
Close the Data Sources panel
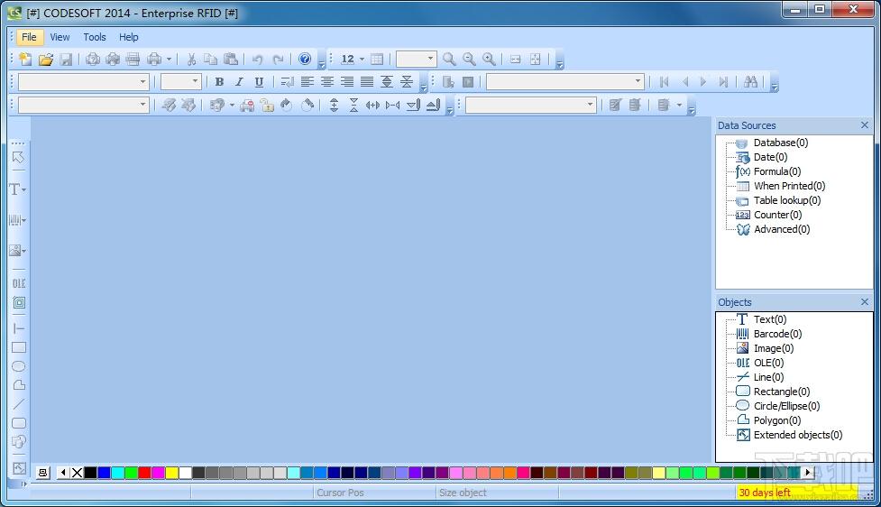pyautogui.click(x=865, y=125)
